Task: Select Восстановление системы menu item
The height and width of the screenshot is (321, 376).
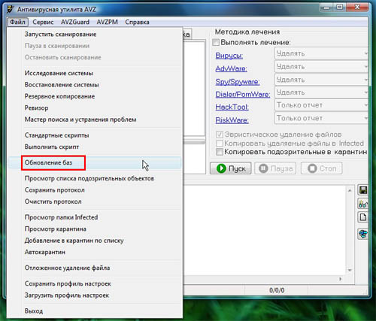Action: [95, 85]
